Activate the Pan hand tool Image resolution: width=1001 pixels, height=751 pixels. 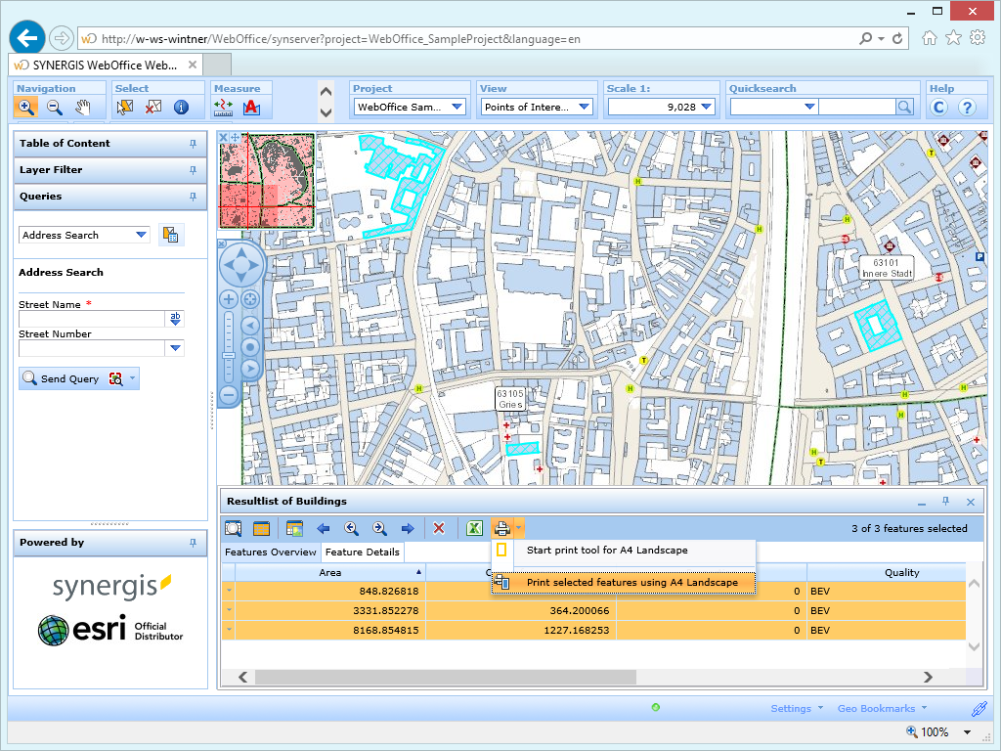point(83,108)
